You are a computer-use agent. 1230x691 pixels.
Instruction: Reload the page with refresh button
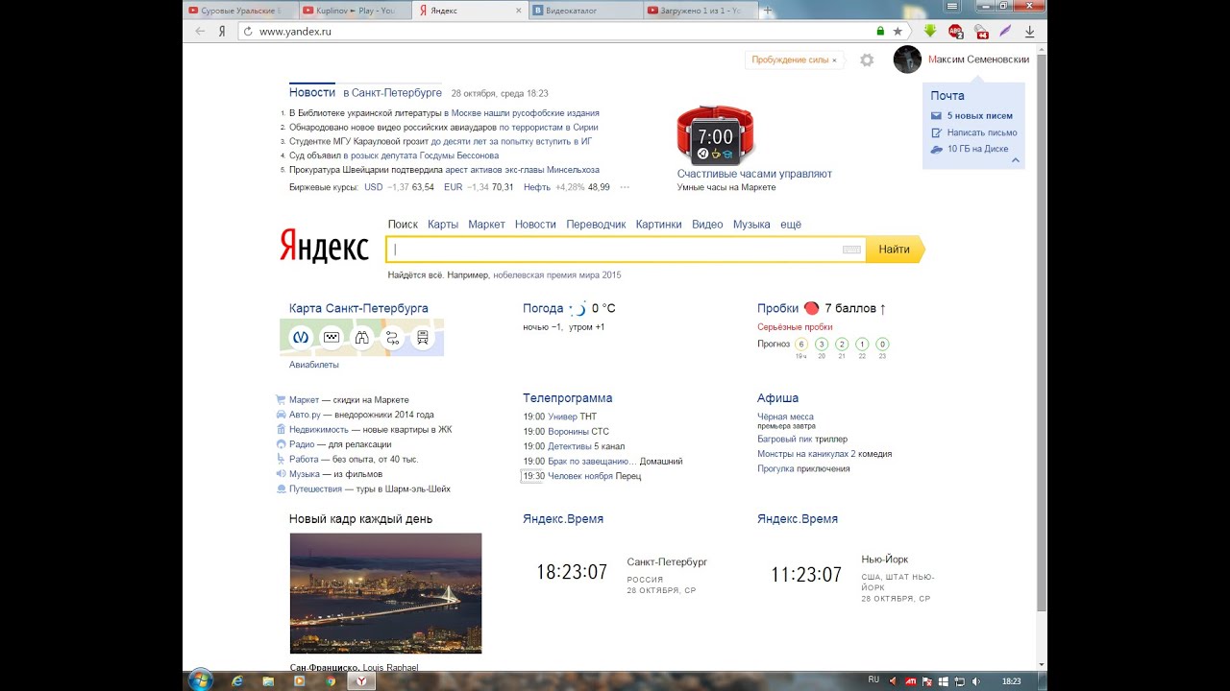coord(247,31)
